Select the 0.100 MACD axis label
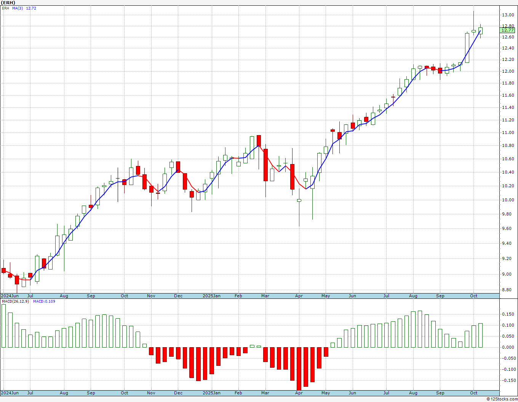Screen dimensions: 518x402 tap(508, 325)
